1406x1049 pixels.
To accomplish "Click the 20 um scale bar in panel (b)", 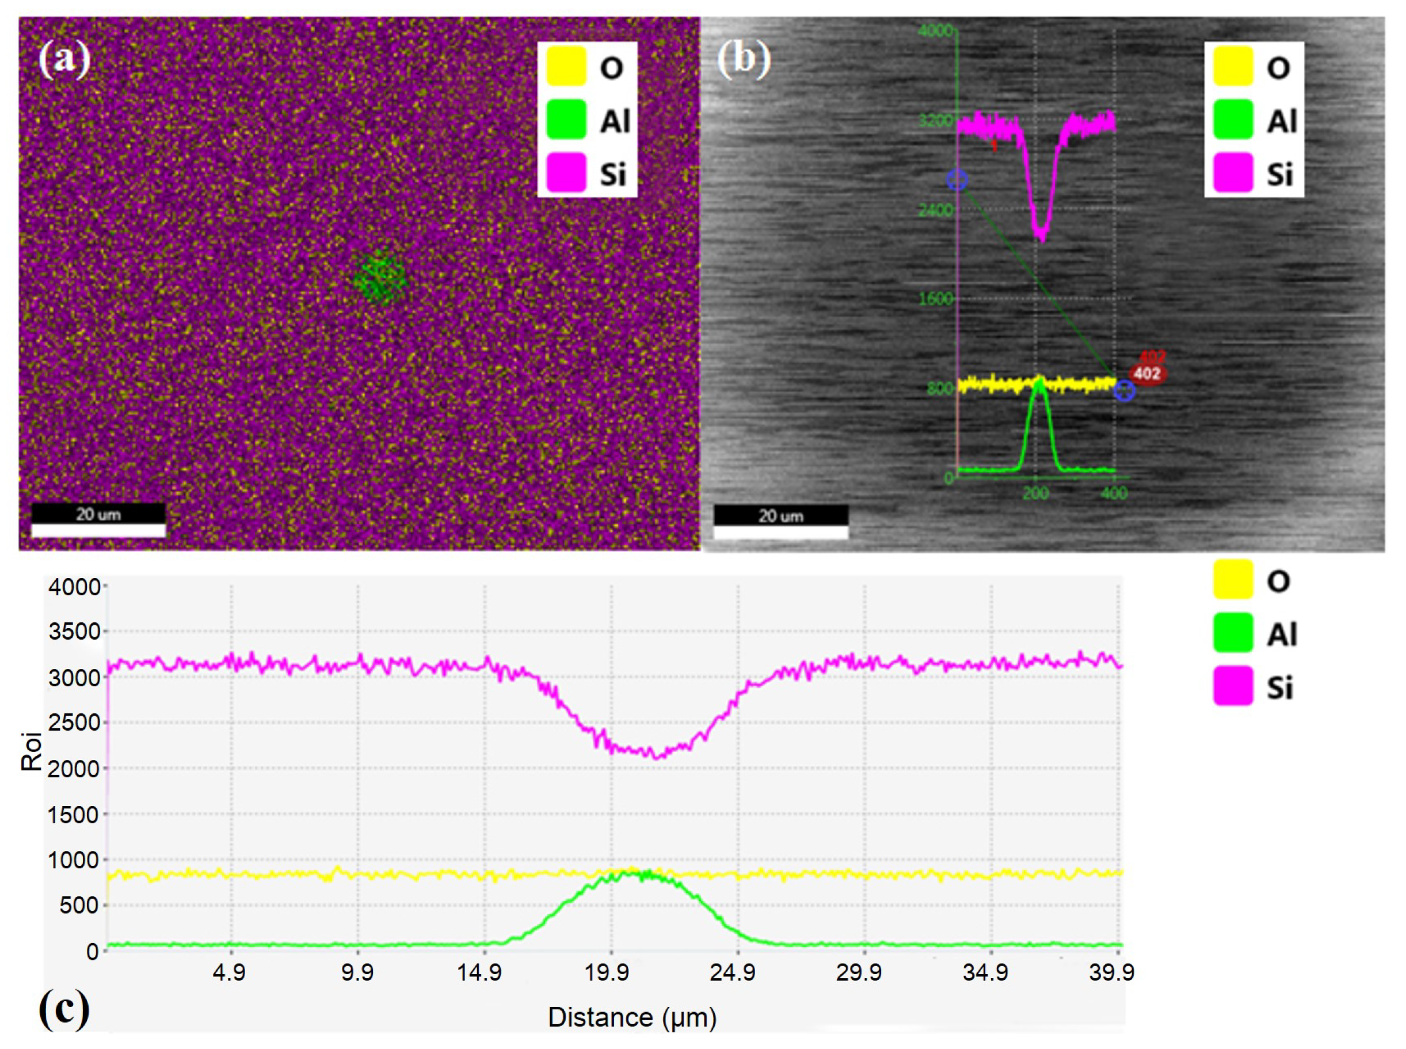I will [781, 522].
